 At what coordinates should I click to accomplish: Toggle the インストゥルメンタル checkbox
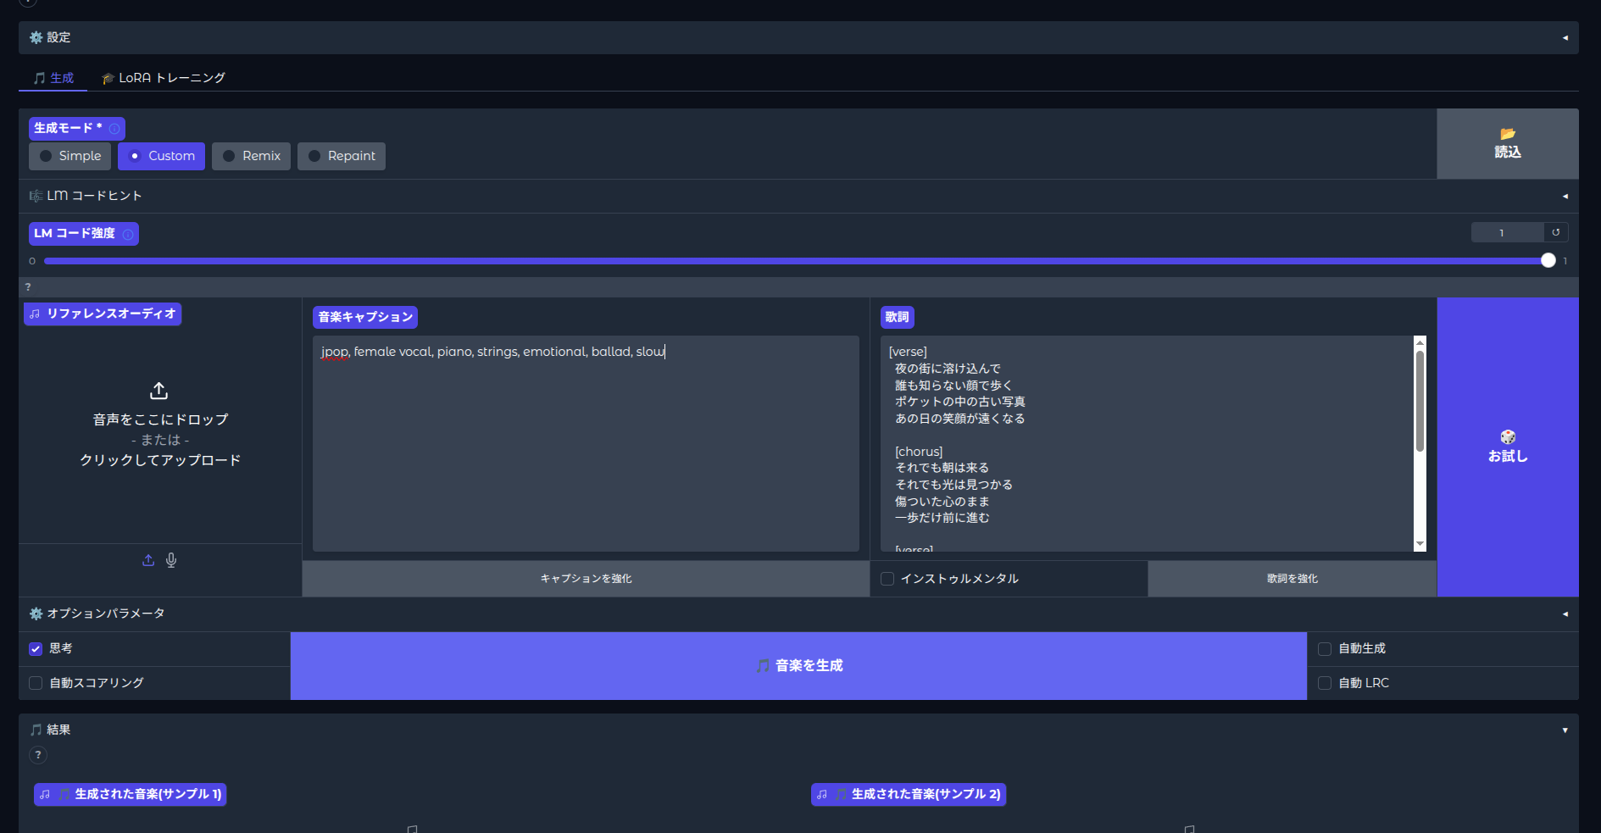pos(887,579)
